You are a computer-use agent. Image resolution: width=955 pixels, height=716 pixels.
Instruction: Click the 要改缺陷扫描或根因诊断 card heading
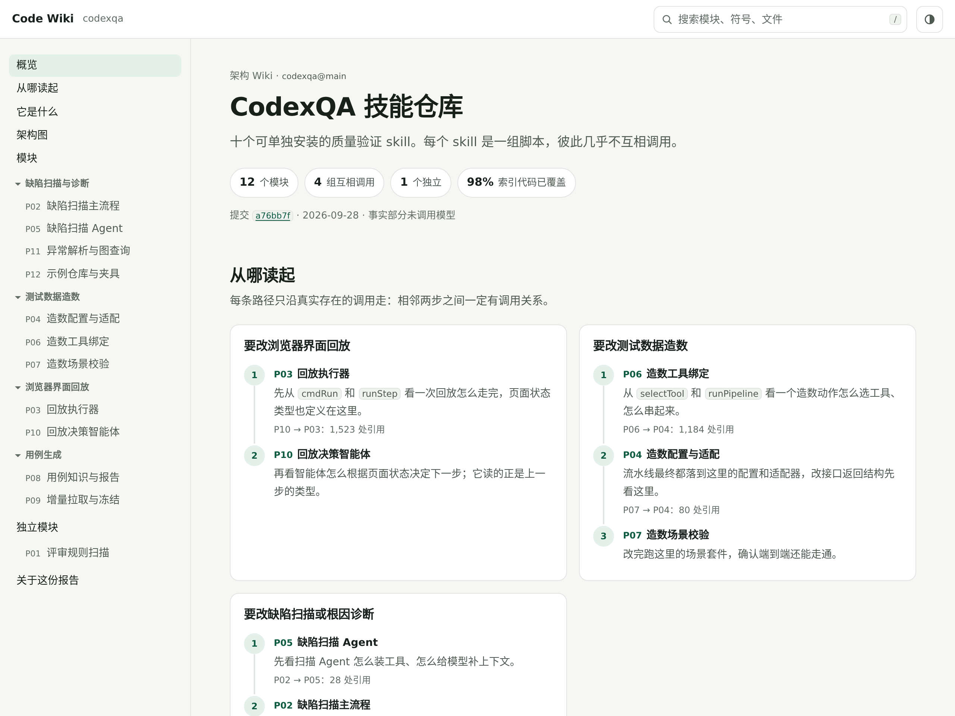coord(309,614)
